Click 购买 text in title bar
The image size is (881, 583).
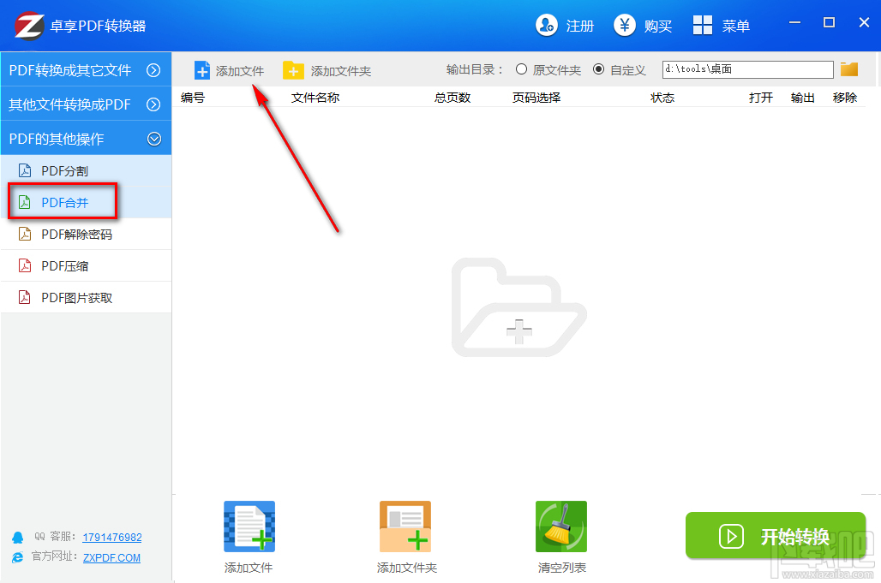coord(658,26)
